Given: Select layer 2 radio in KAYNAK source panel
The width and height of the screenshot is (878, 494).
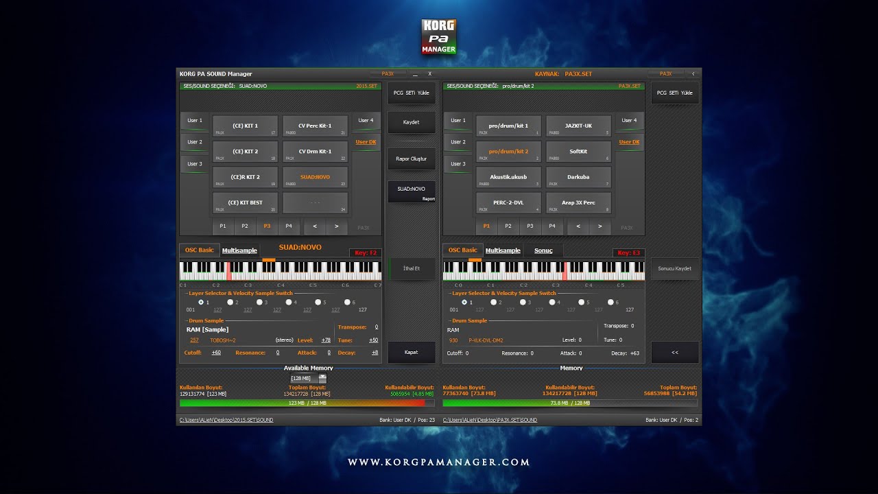Looking at the screenshot, I should click(493, 302).
